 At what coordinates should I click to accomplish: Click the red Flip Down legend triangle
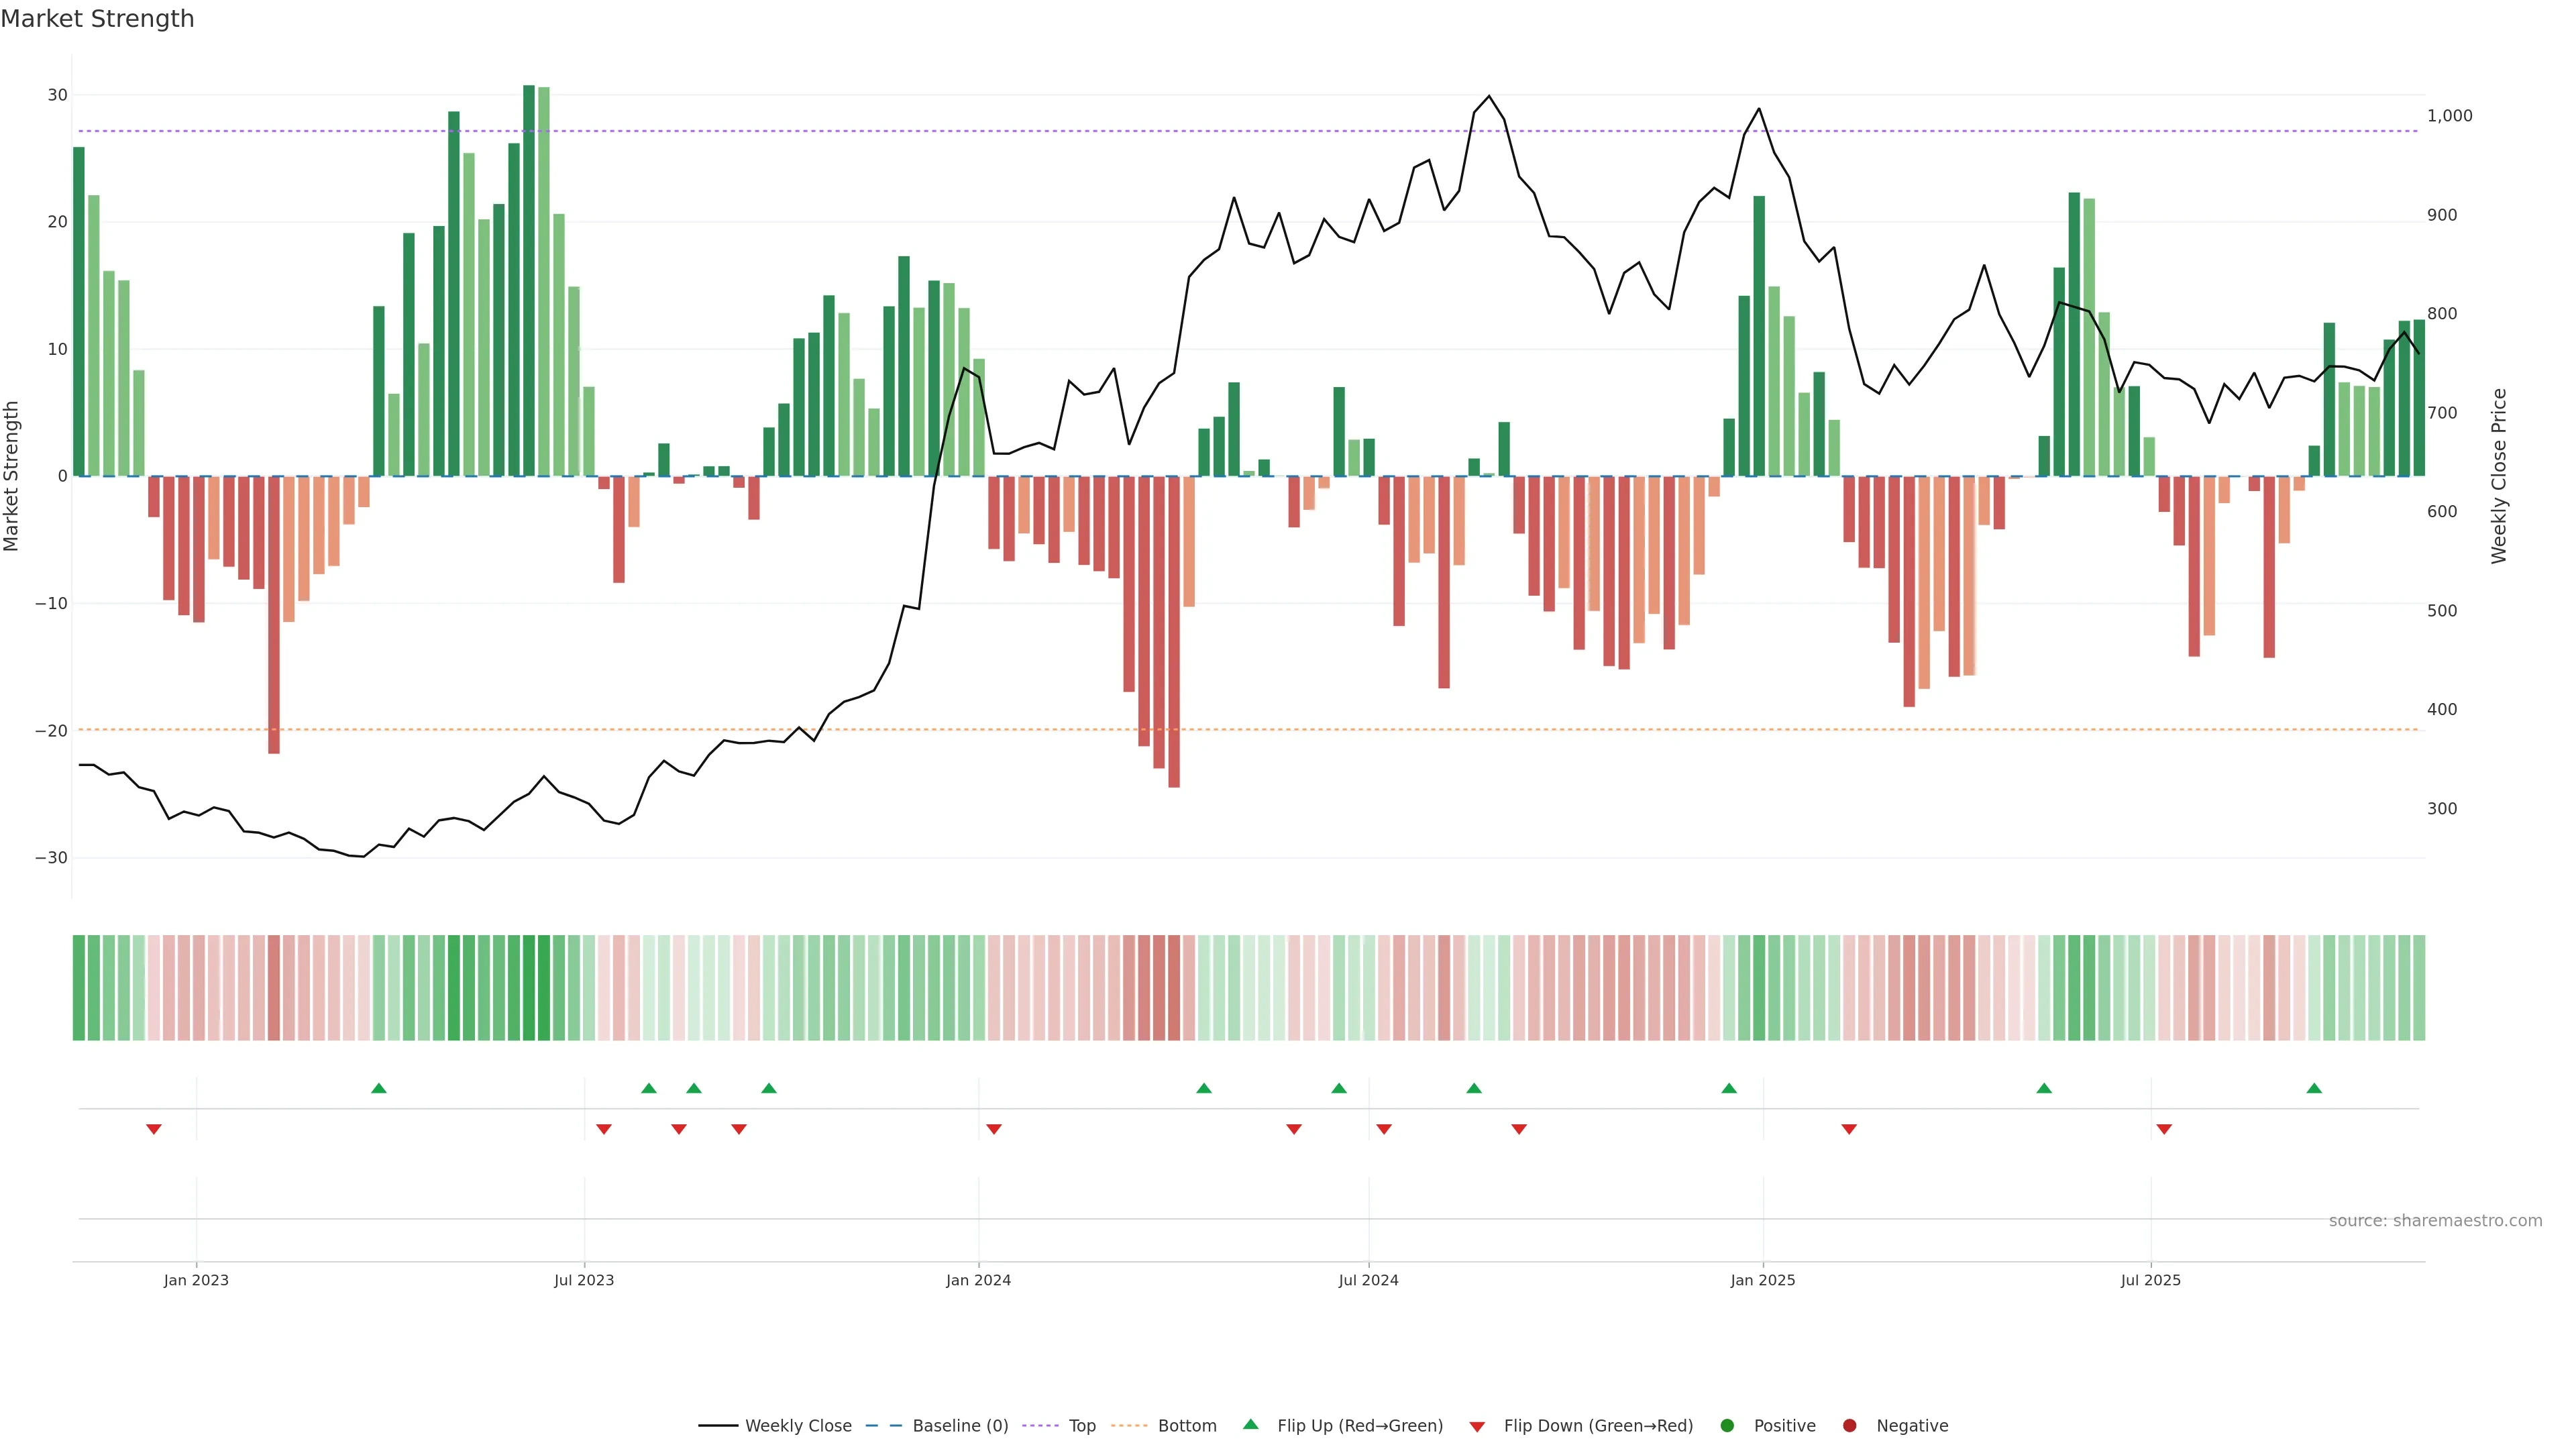click(x=1477, y=1427)
